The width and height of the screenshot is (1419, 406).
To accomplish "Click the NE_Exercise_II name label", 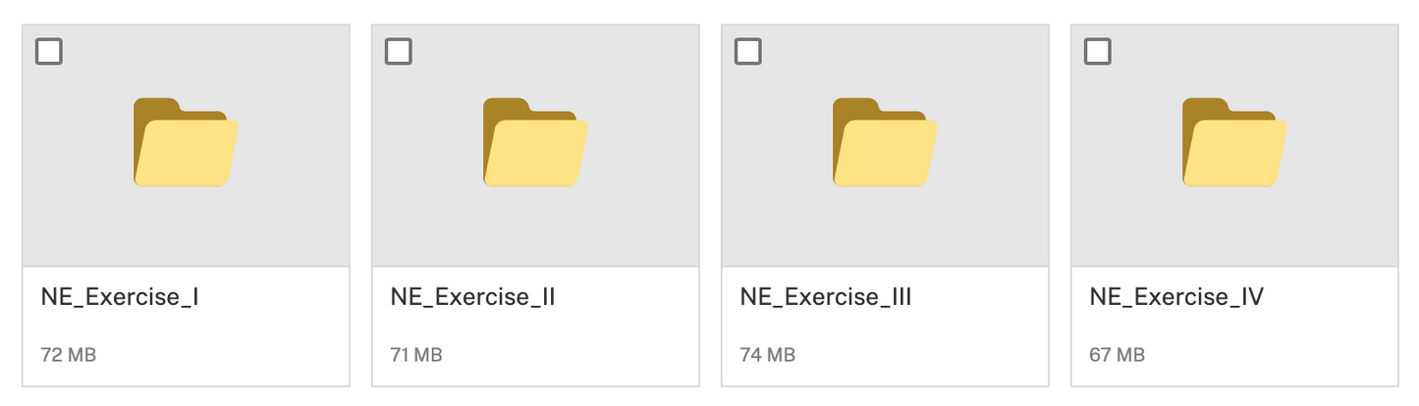I will [x=473, y=297].
